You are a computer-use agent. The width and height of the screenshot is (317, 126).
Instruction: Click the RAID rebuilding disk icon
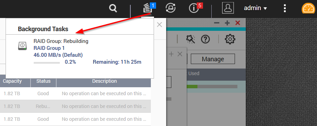(x=22, y=46)
